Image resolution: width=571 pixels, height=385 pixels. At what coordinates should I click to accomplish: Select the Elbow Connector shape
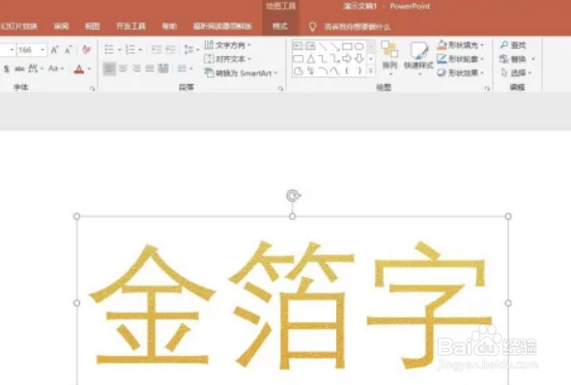pyautogui.click(x=323, y=59)
